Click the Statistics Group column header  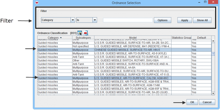point(181,38)
